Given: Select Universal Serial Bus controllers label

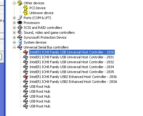Looking at the screenshot, I should (46, 47).
